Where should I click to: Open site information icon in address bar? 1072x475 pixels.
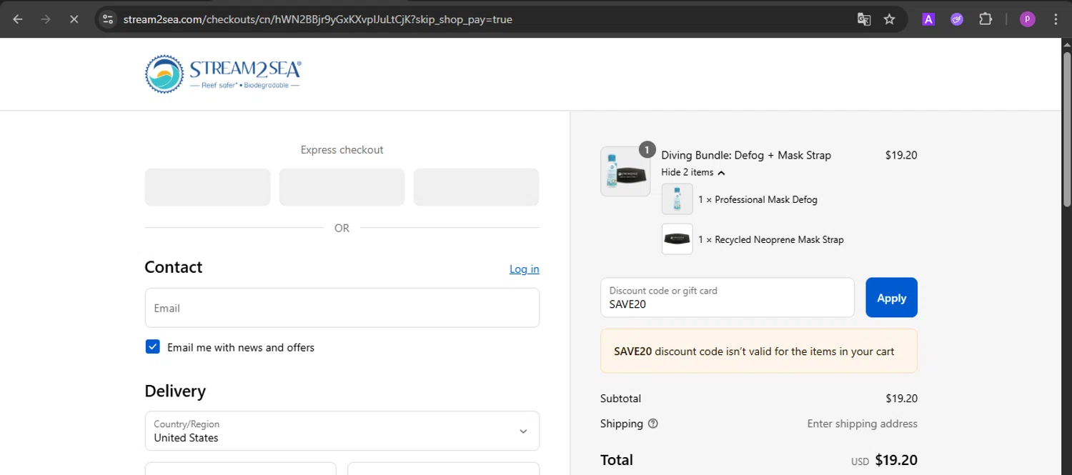(x=108, y=19)
